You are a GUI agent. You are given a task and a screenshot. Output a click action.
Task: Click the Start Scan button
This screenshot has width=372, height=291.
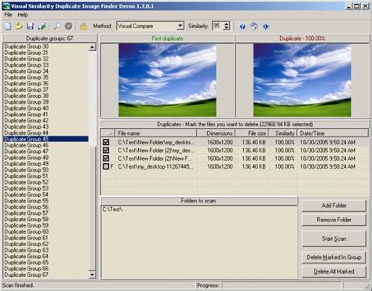[x=334, y=238]
